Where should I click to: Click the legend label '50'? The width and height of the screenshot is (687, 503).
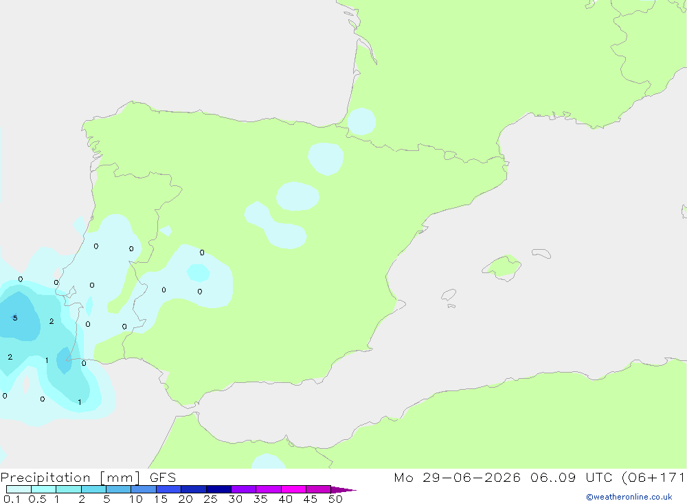coord(335,499)
